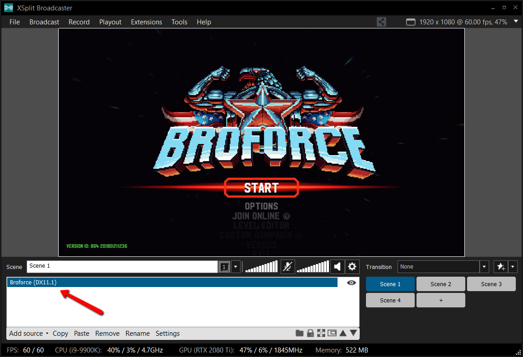The height and width of the screenshot is (357, 523).
Task: Click the CPU (i9-9900K) usage status
Action: point(109,350)
